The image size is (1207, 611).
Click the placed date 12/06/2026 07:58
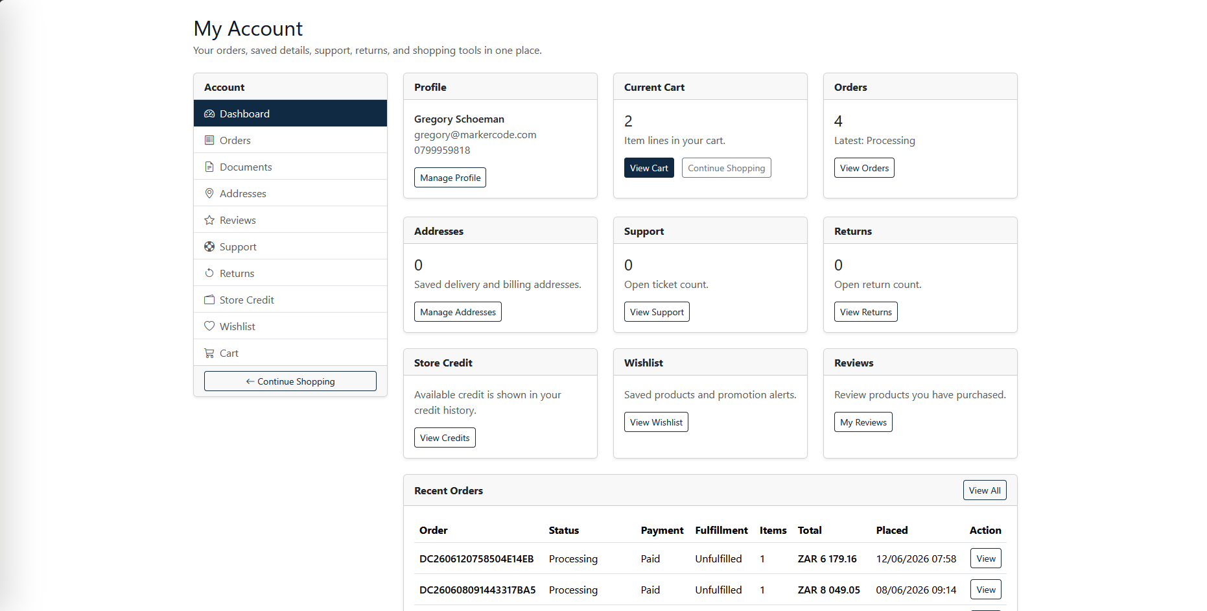click(916, 558)
